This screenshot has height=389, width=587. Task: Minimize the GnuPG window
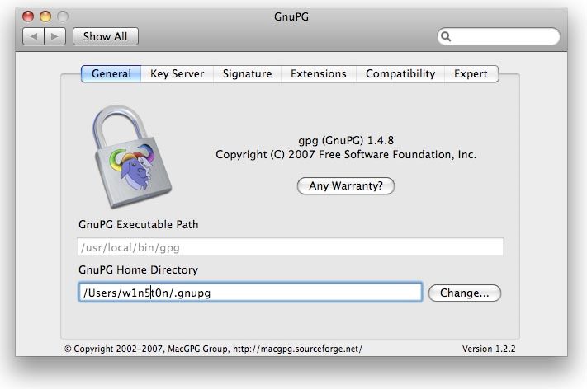[x=45, y=16]
